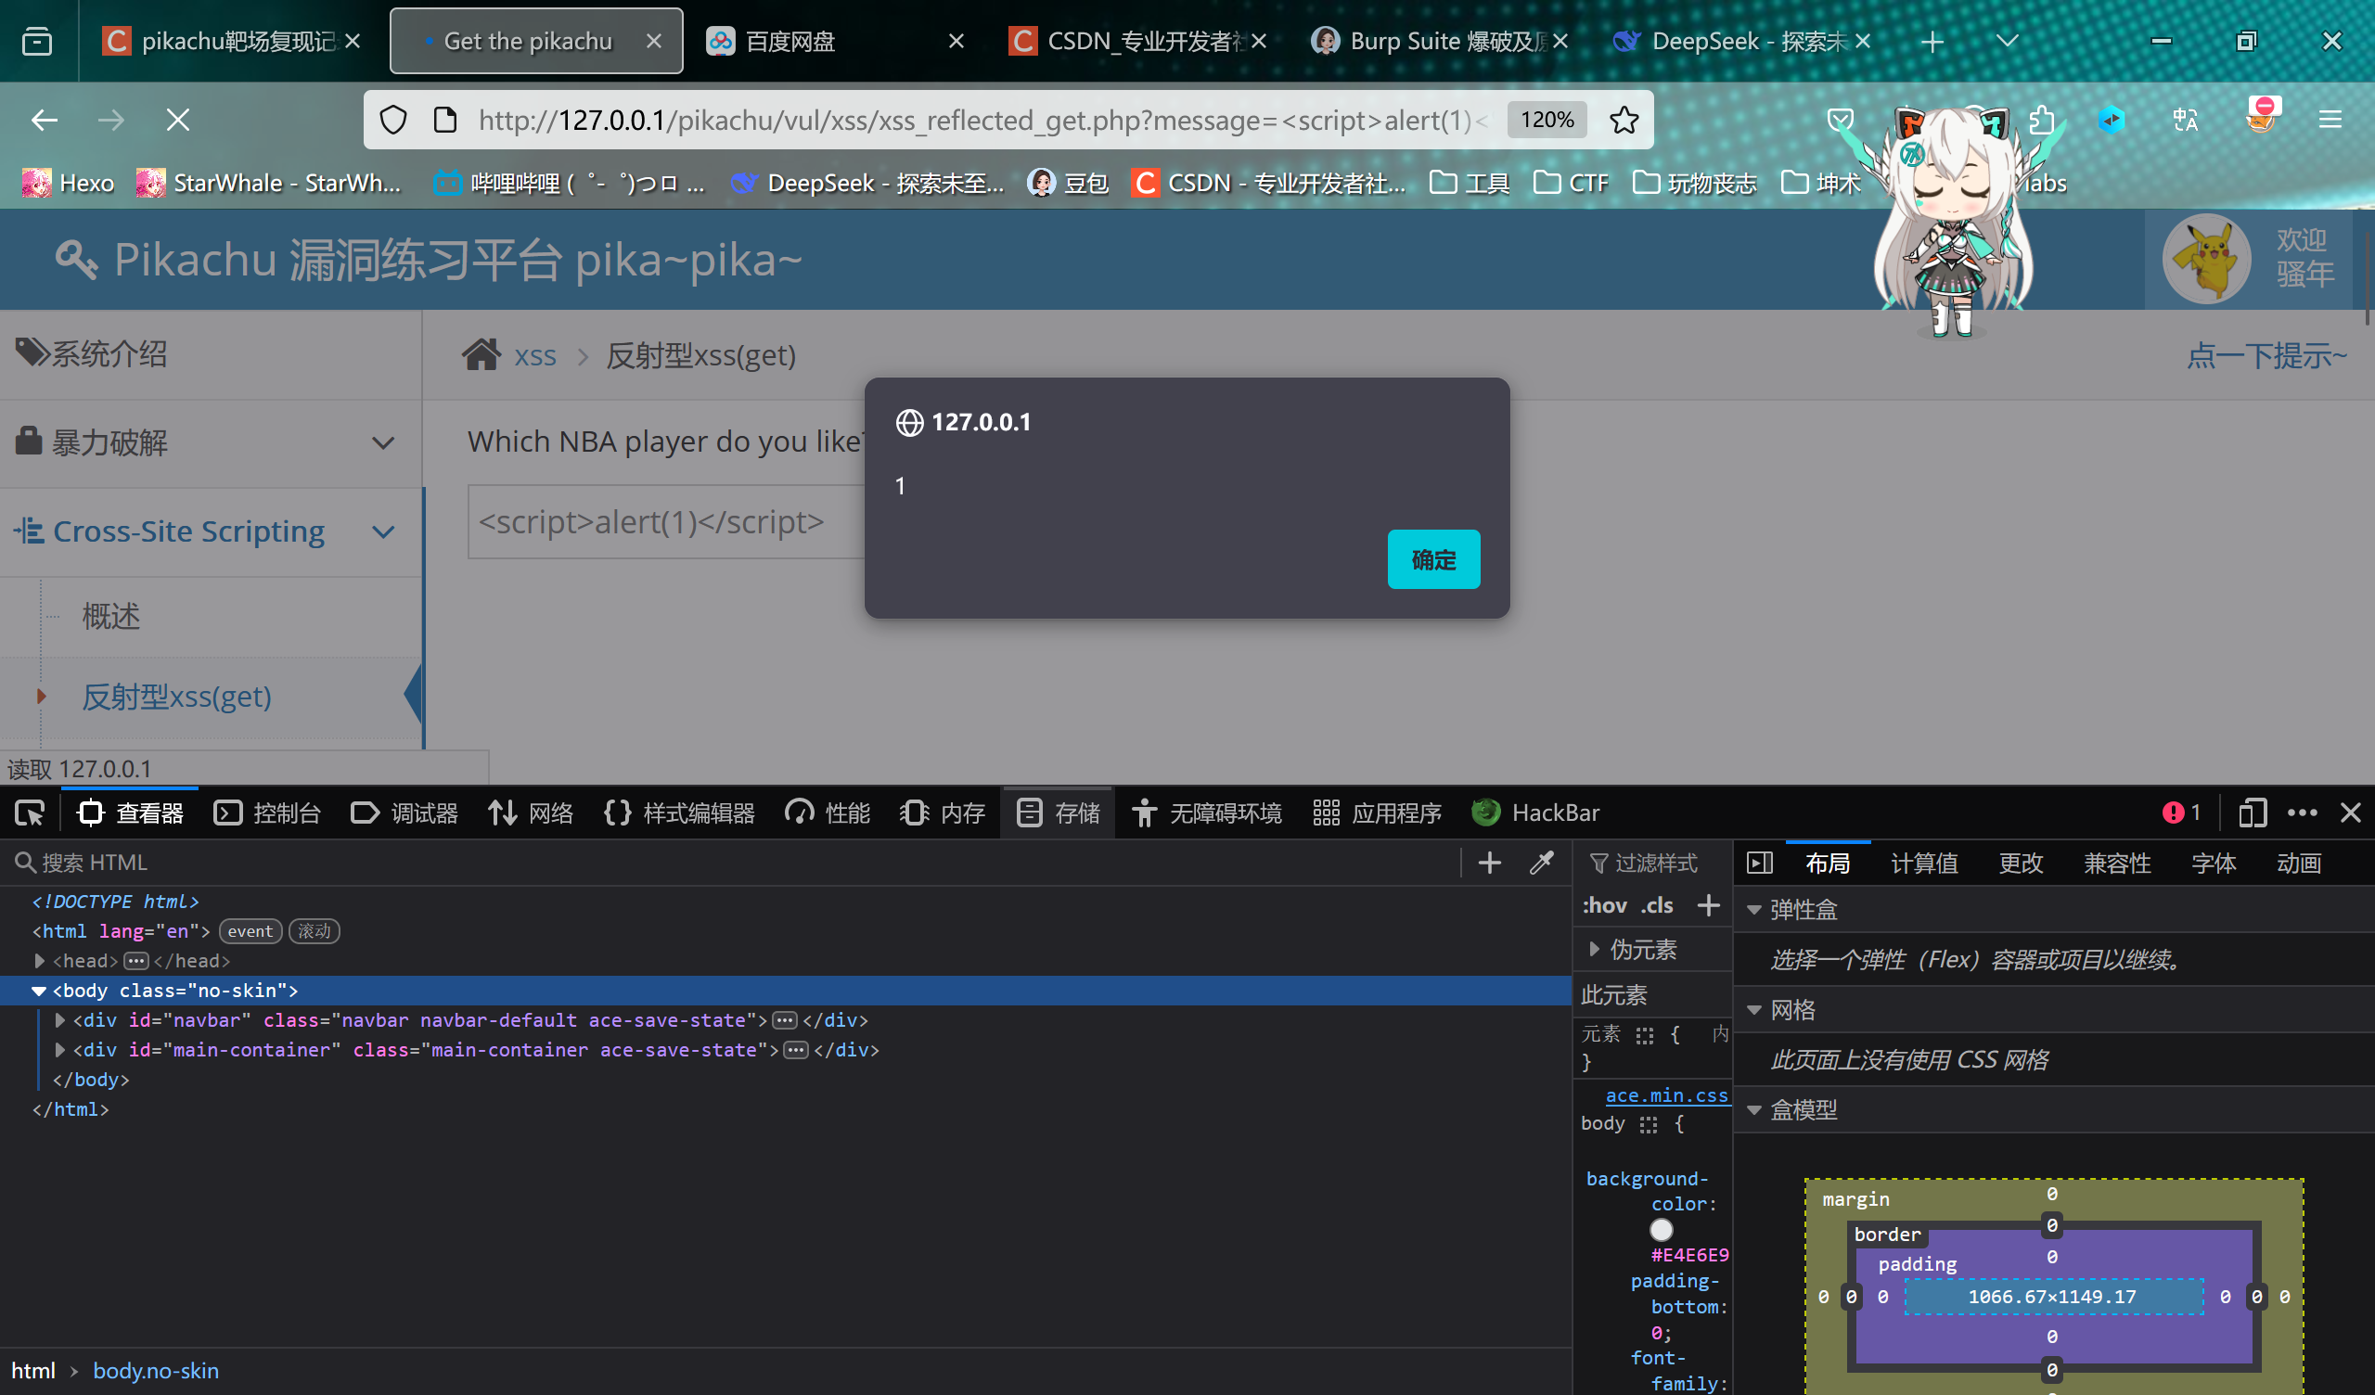Click the eyedropper color picker icon
Screen dimensions: 2375x1395
pyautogui.click(x=1541, y=863)
